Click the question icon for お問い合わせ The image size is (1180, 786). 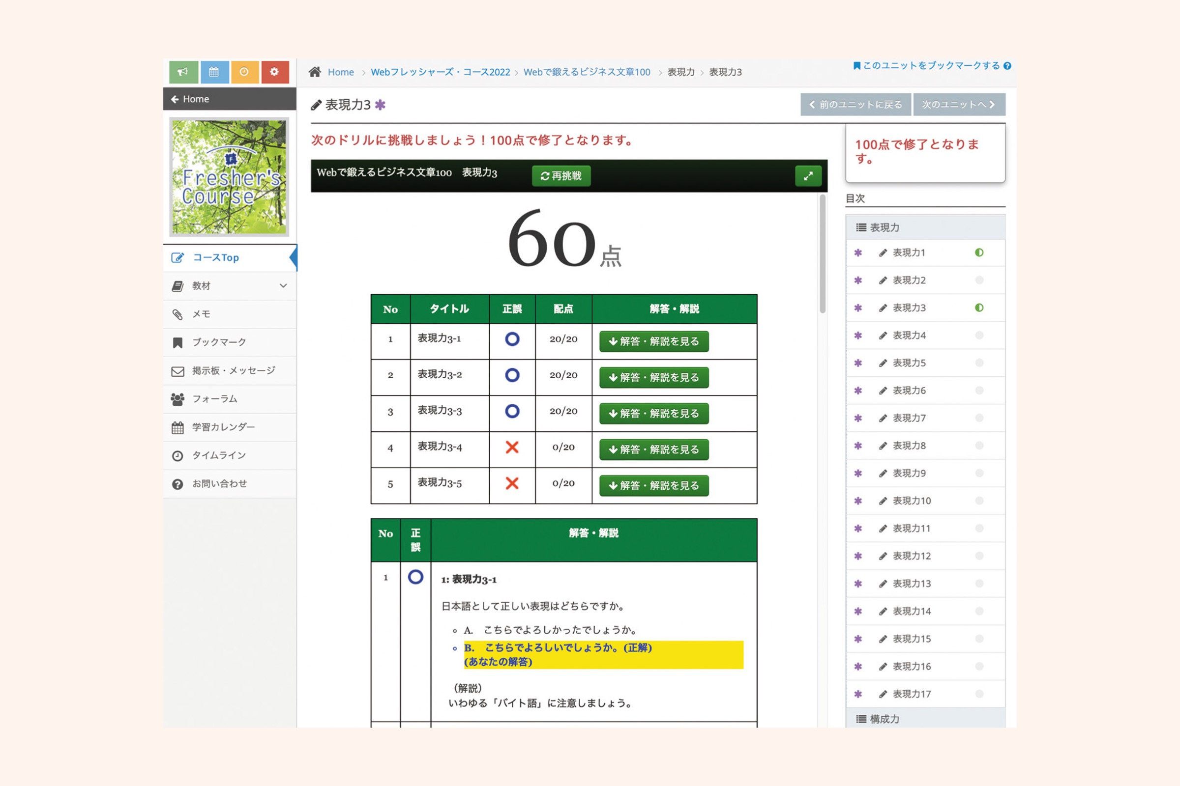pyautogui.click(x=177, y=484)
